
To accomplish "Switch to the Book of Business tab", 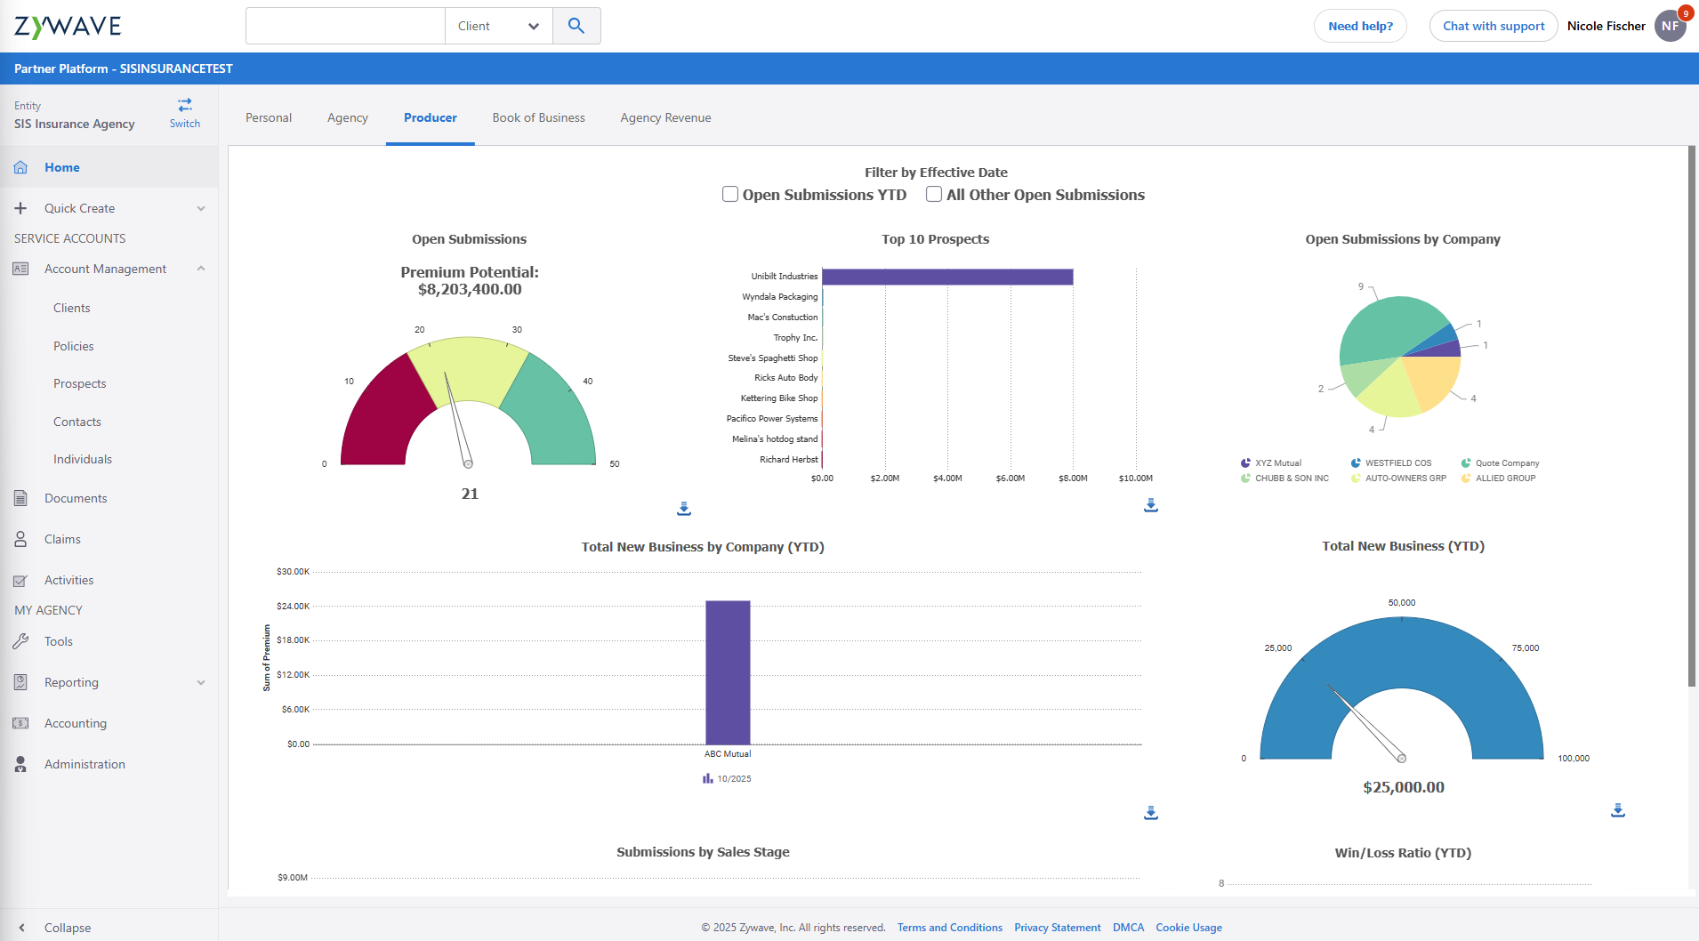I will point(538,117).
